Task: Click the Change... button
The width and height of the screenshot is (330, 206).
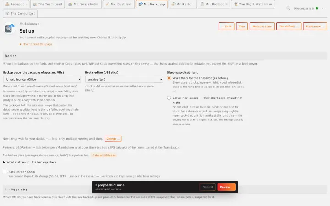Action: click(113, 139)
